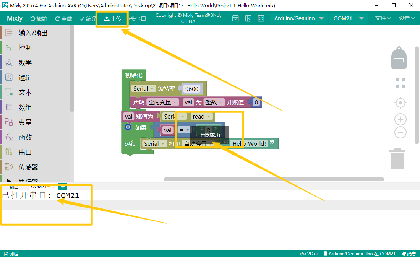The width and height of the screenshot is (420, 257).
Task: Open the 整数 type dropdown in block
Action: click(214, 102)
